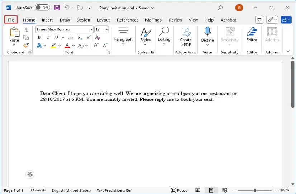The image size is (296, 194).
Task: Open the Editing mode pencil dropdown
Action: pos(272,20)
